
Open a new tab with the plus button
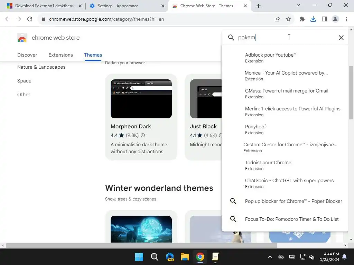click(x=259, y=6)
